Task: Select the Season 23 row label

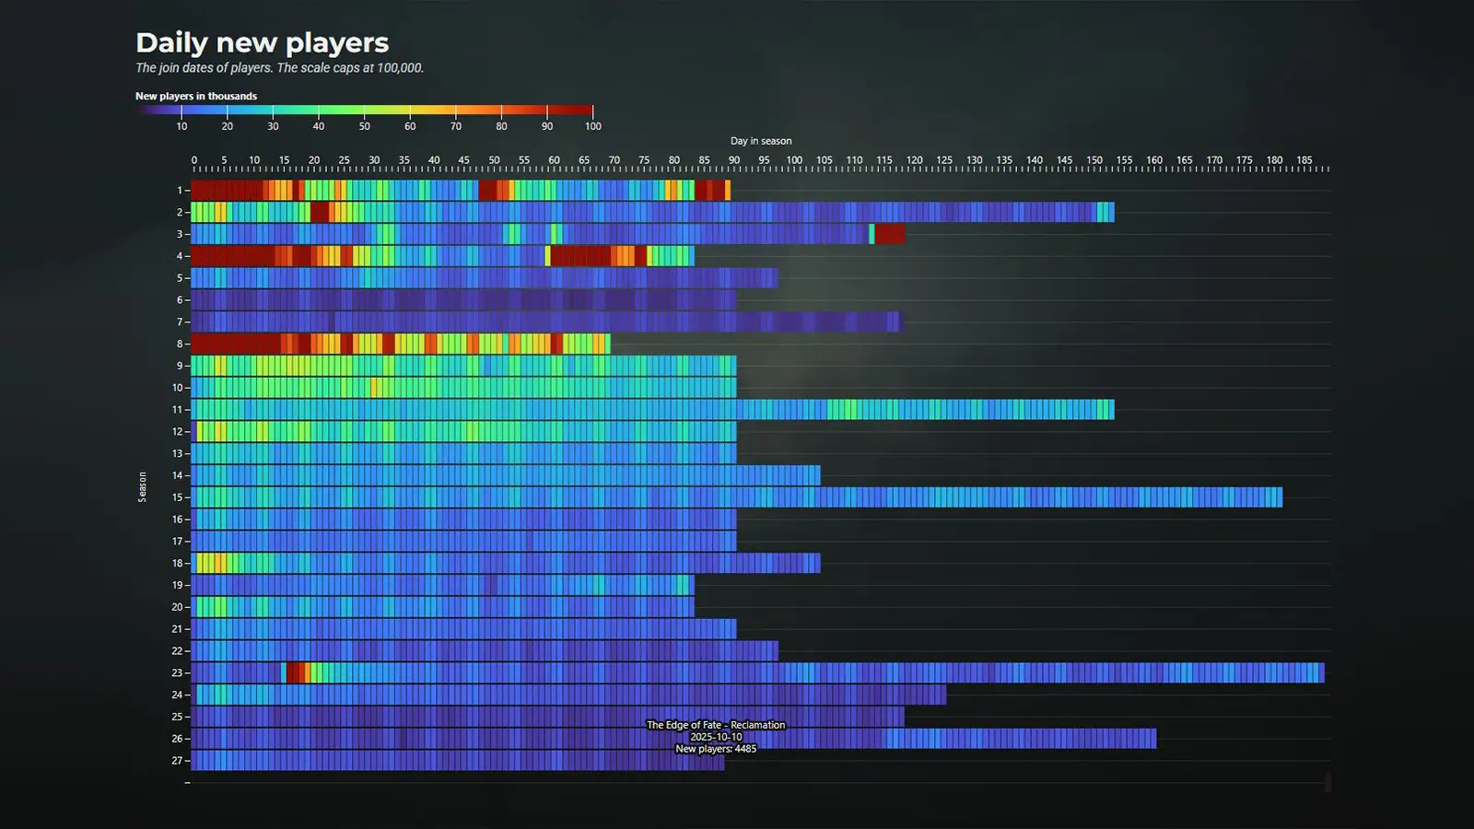Action: [177, 673]
